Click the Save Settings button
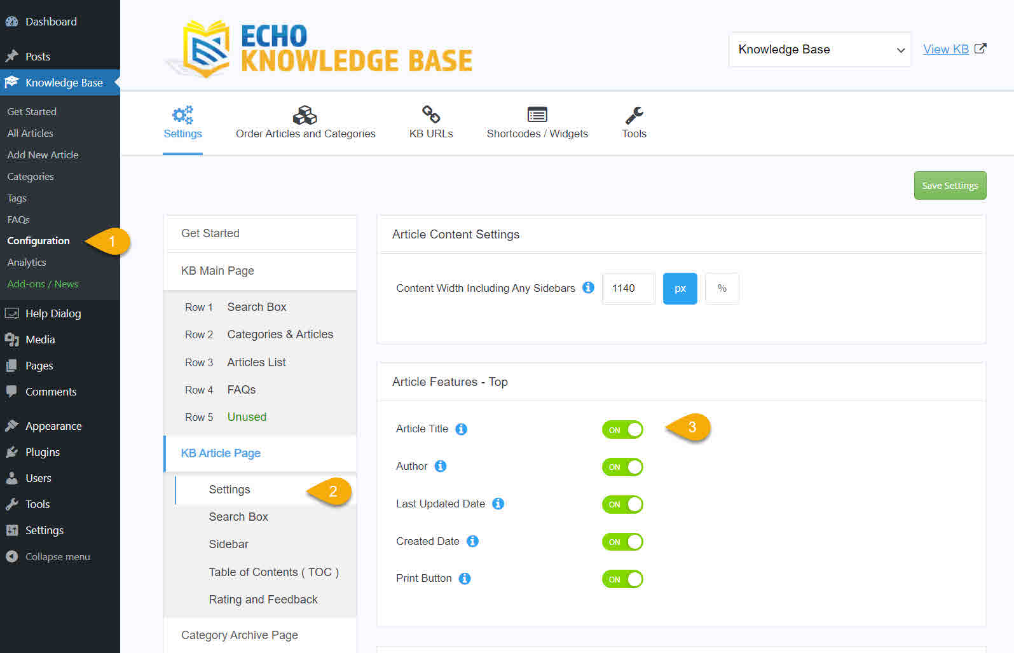1014x653 pixels. (950, 186)
